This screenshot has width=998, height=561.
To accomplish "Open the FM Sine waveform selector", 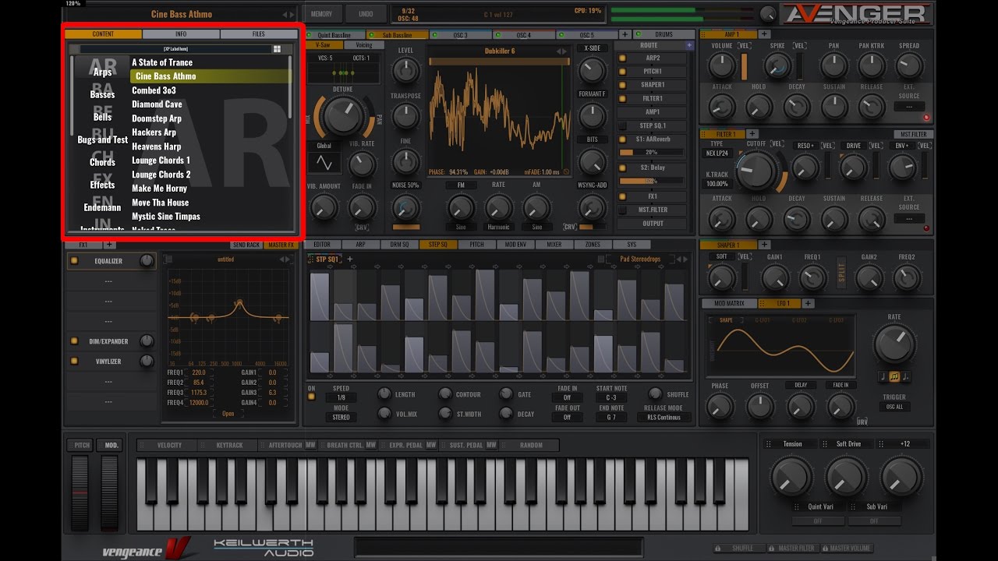I will (460, 227).
